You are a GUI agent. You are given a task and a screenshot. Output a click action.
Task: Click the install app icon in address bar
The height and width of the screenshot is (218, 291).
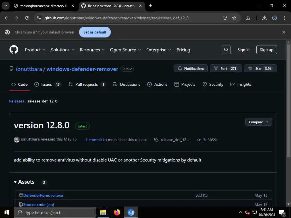[225, 18]
